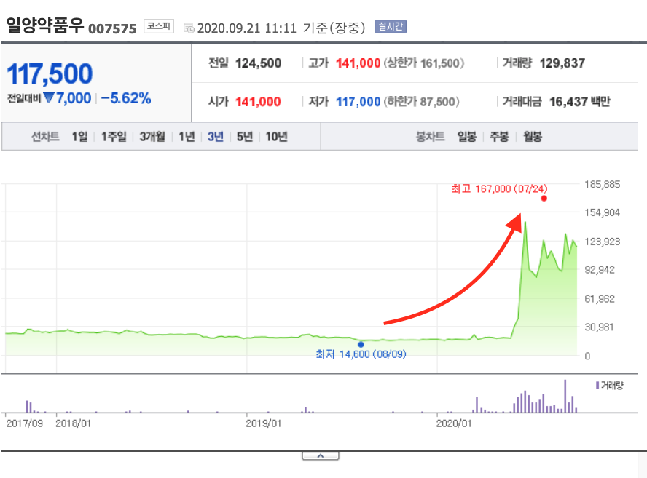This screenshot has height=478, width=647.
Task: Click the 최고 167,000 (07/24) label
Action: 499,188
